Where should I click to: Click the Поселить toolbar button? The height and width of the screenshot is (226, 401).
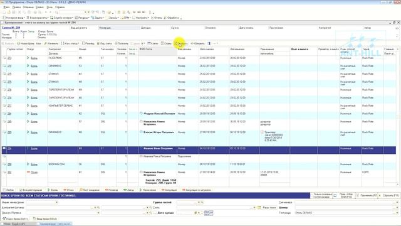pos(122,43)
